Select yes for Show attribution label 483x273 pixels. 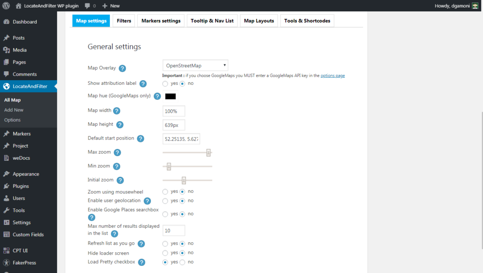coord(165,83)
